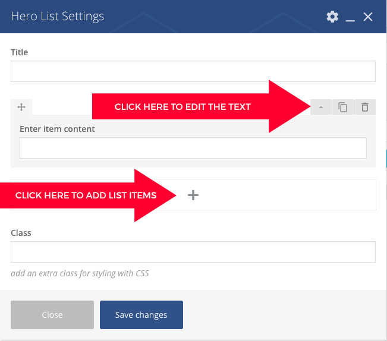Click the red 'Edit the text' arrow banner
387x341 pixels.
point(201,106)
